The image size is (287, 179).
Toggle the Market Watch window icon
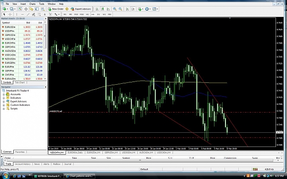20,9
